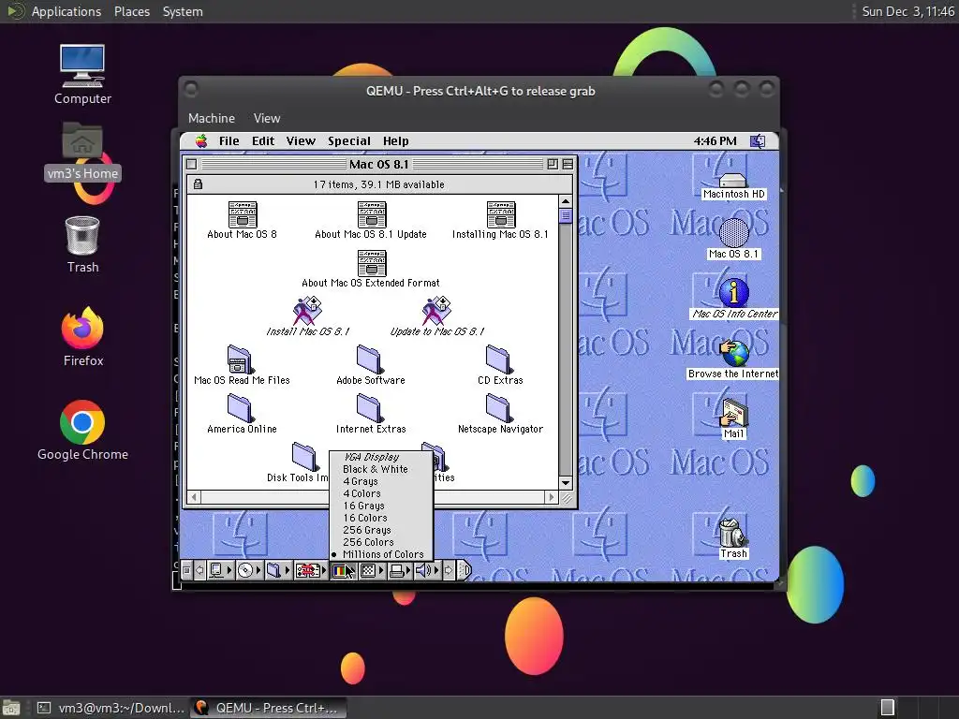Open the Finder application menu icon
The image size is (959, 719).
758,141
